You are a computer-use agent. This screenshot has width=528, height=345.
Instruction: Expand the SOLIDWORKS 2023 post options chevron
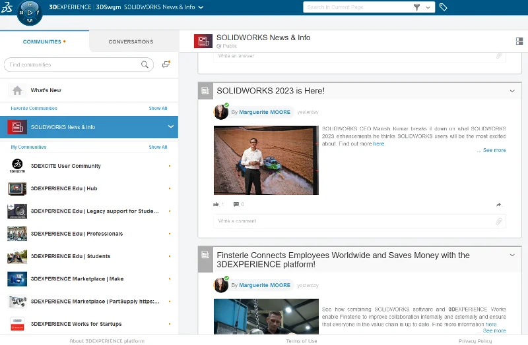point(512,91)
